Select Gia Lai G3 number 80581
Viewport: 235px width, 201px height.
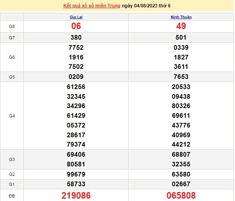coord(76,164)
